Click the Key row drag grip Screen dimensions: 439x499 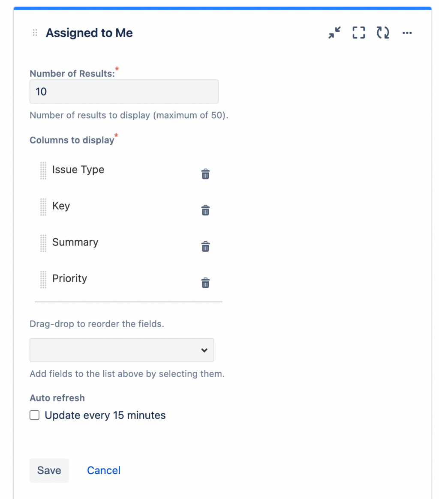(x=43, y=207)
